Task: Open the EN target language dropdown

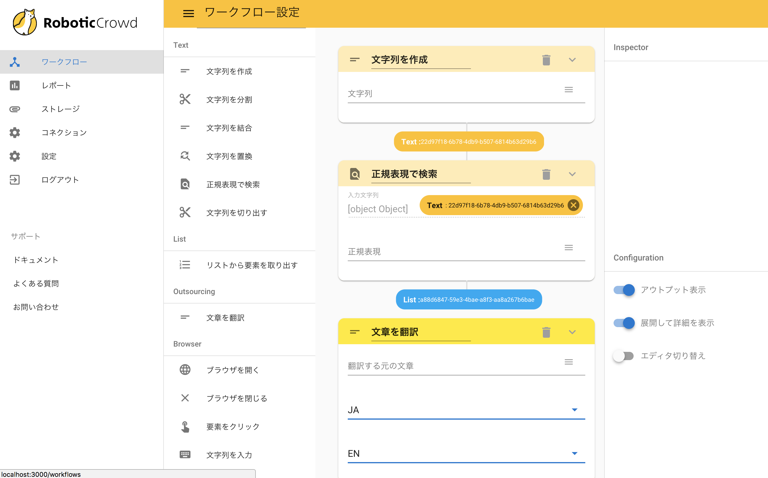Action: (466, 454)
